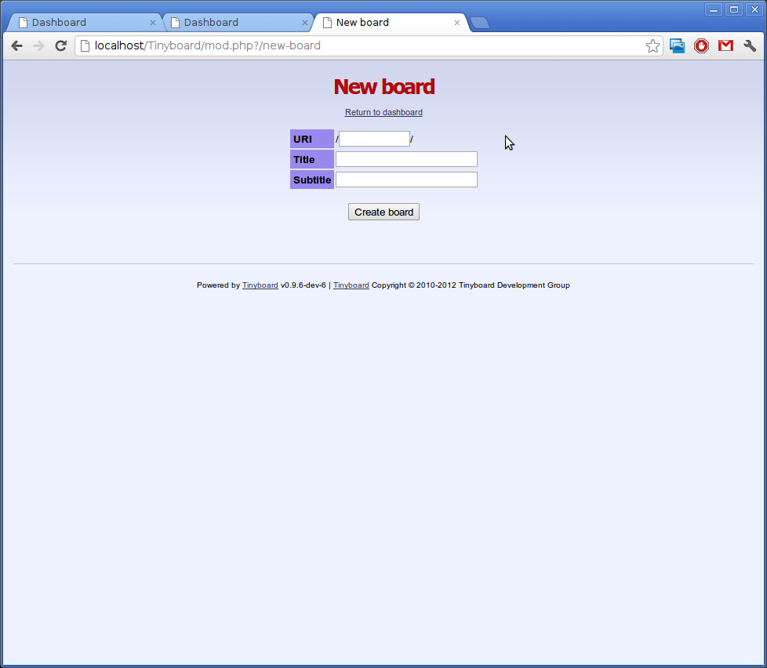Click into the URI text field
This screenshot has width=767, height=668.
pos(374,139)
